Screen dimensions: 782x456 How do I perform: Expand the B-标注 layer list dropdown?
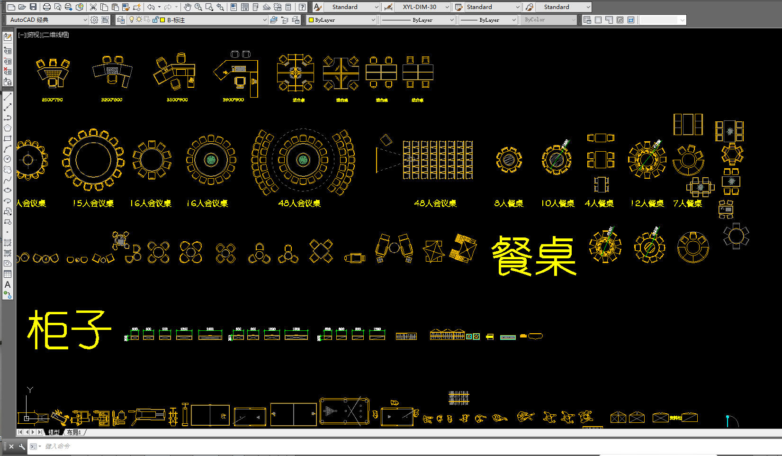pos(264,20)
